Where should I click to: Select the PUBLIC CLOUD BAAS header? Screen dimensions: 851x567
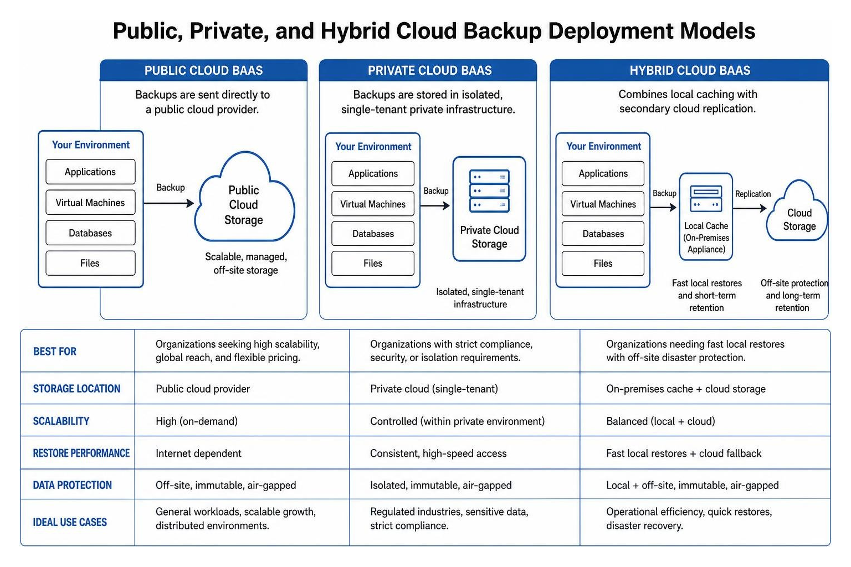pyautogui.click(x=203, y=70)
